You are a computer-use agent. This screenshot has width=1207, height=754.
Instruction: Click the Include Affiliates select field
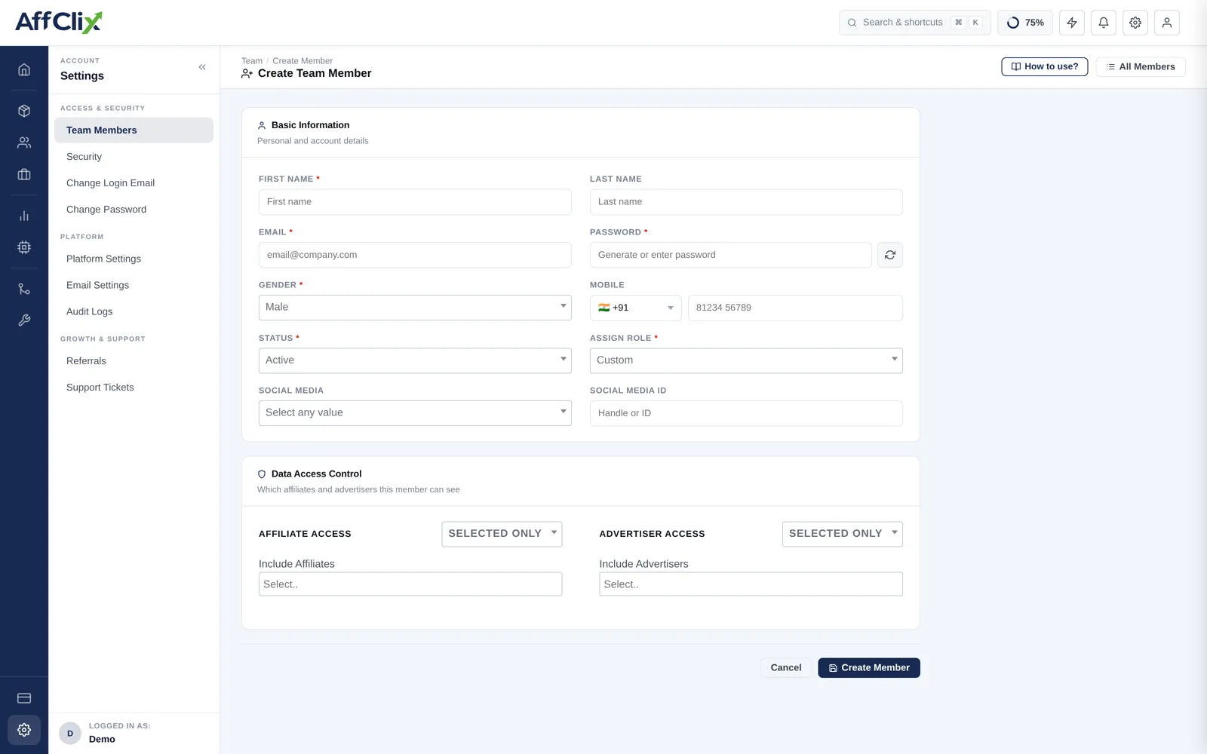410,584
